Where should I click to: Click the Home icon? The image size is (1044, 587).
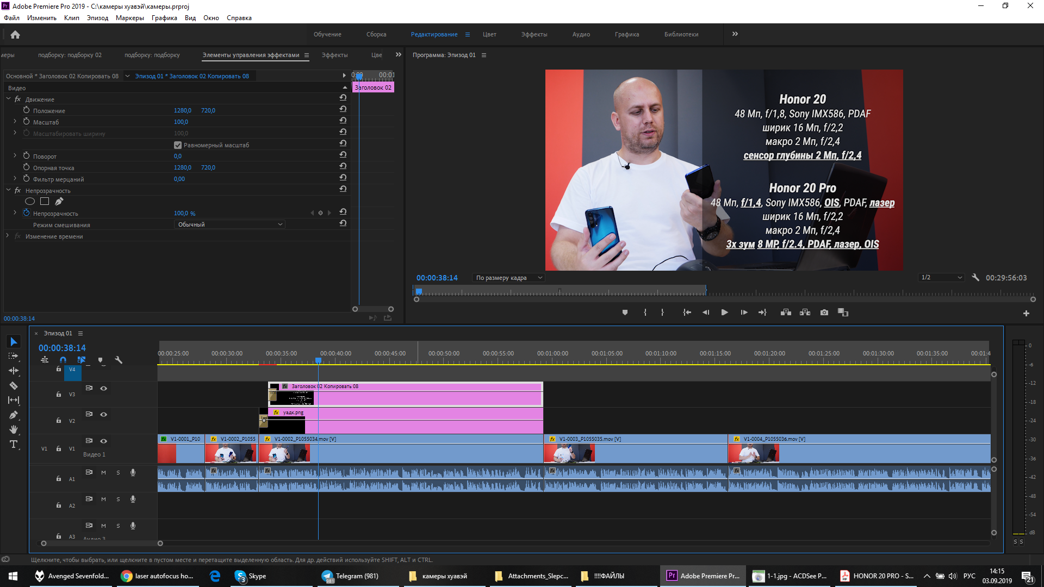(x=15, y=34)
